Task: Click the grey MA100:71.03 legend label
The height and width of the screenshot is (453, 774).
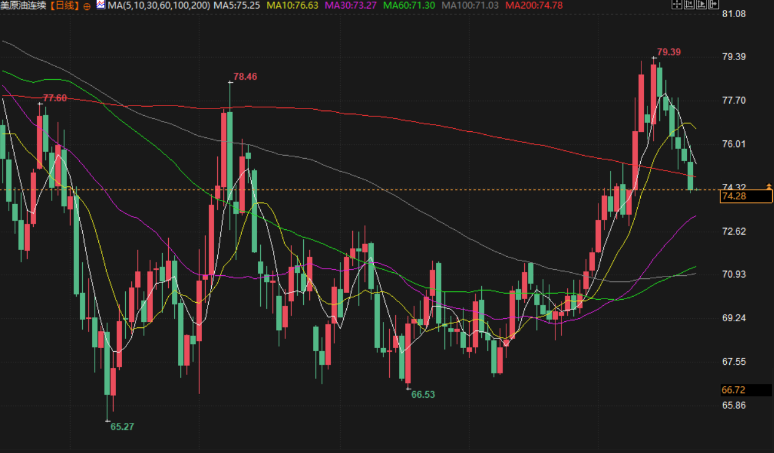Action: [470, 6]
